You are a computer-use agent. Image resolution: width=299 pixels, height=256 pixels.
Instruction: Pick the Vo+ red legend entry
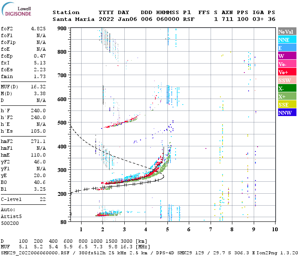(287, 72)
